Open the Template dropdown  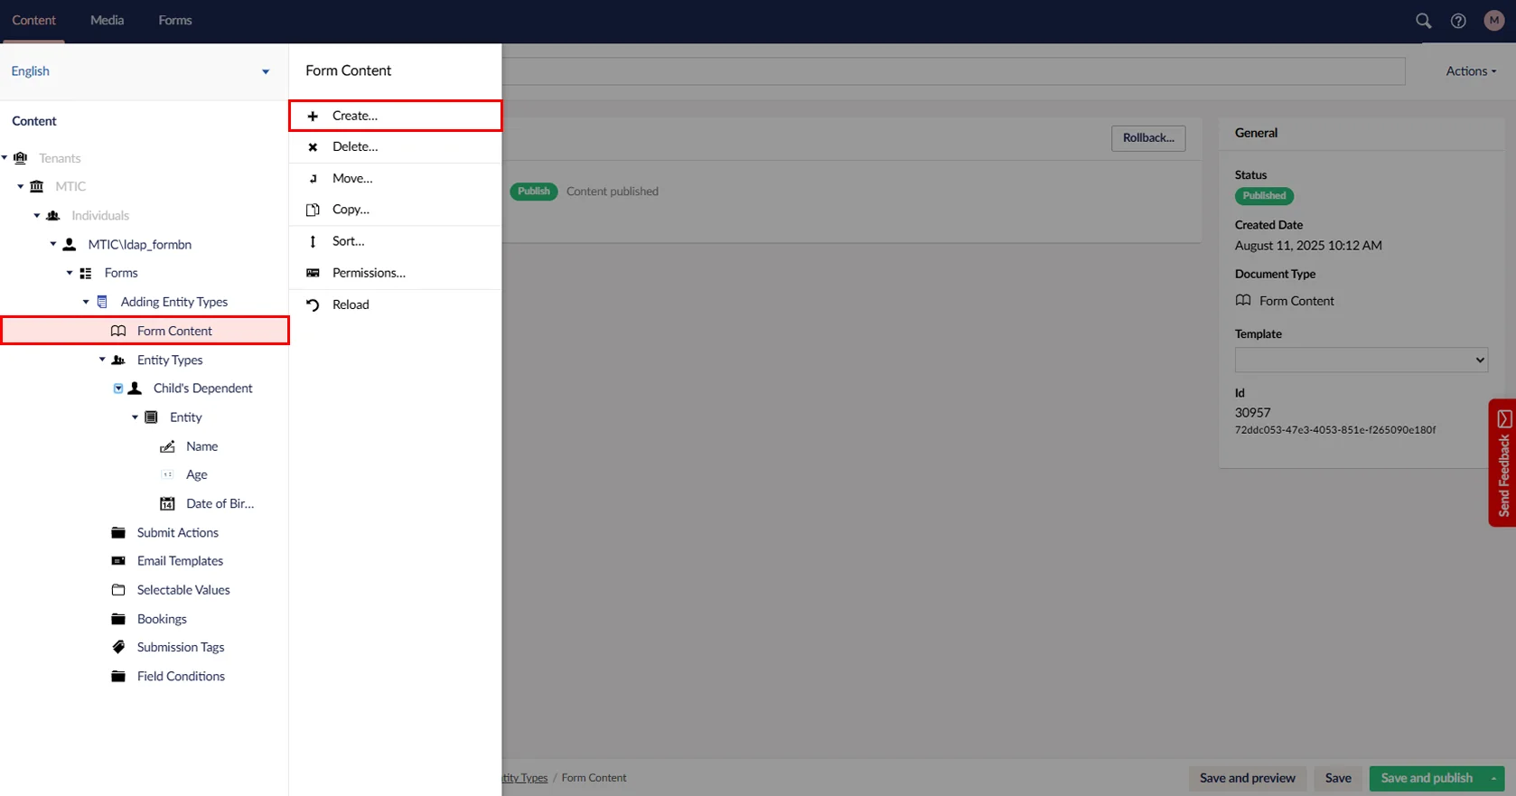coord(1361,360)
